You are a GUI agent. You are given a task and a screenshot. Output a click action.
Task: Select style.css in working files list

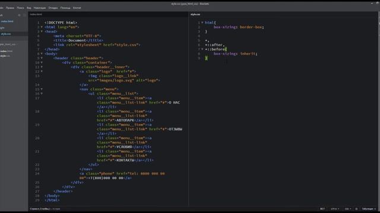(6, 34)
